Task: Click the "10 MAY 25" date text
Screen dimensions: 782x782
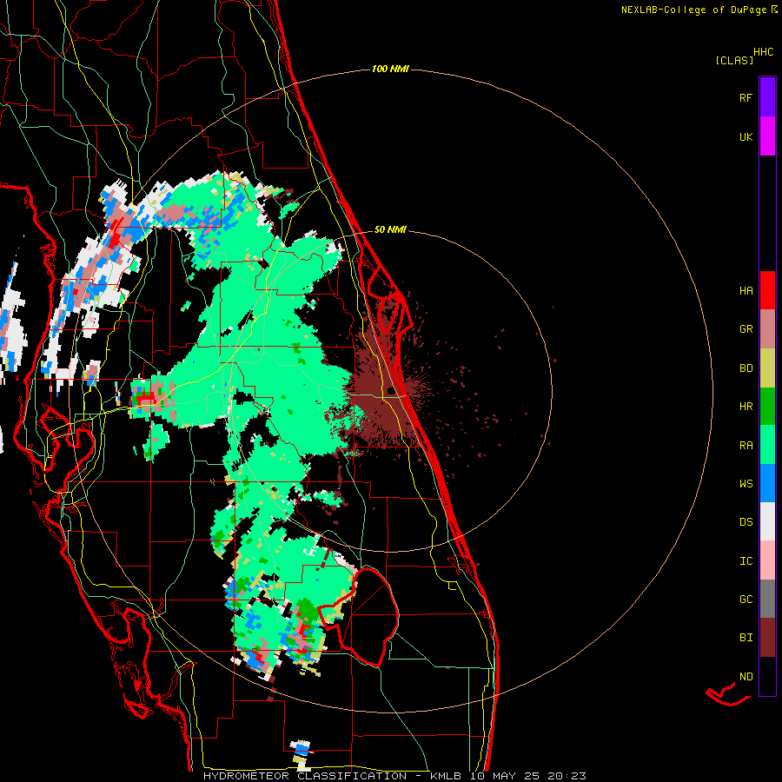Action: tap(504, 776)
